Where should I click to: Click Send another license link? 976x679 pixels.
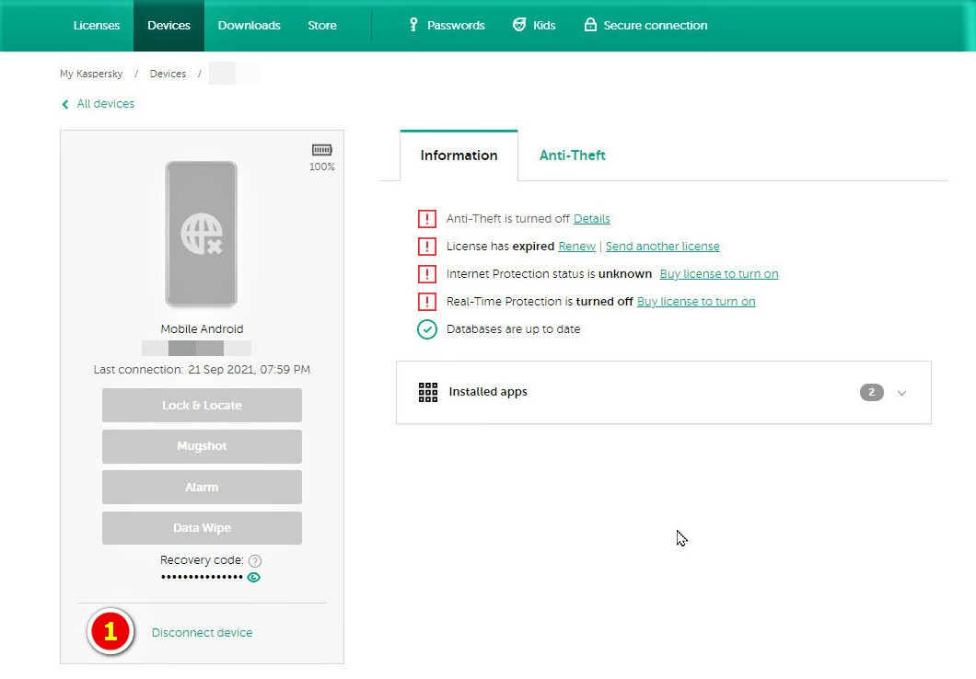click(662, 247)
